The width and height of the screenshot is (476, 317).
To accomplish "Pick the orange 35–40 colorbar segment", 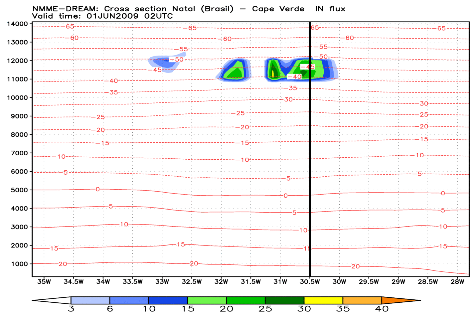I will click(362, 300).
